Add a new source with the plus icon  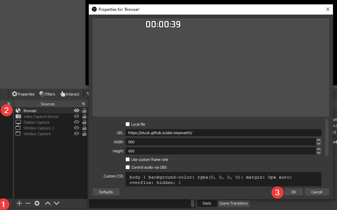(x=19, y=203)
